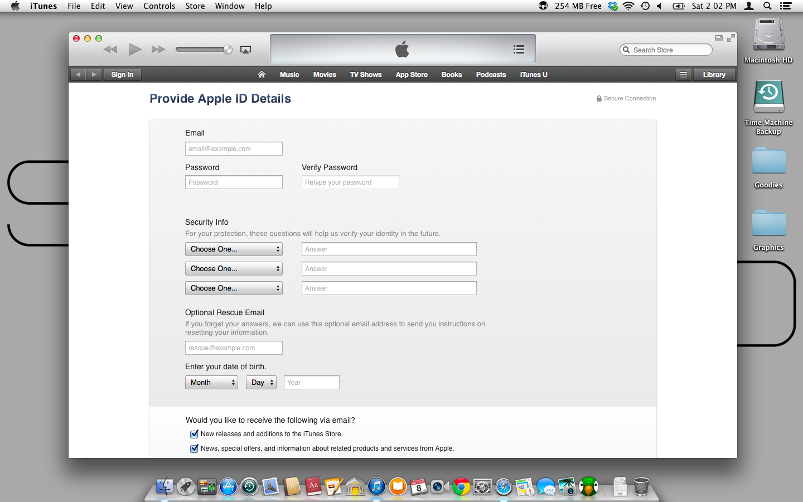Go to the iTunes Store home icon
803x502 pixels.
tap(262, 74)
